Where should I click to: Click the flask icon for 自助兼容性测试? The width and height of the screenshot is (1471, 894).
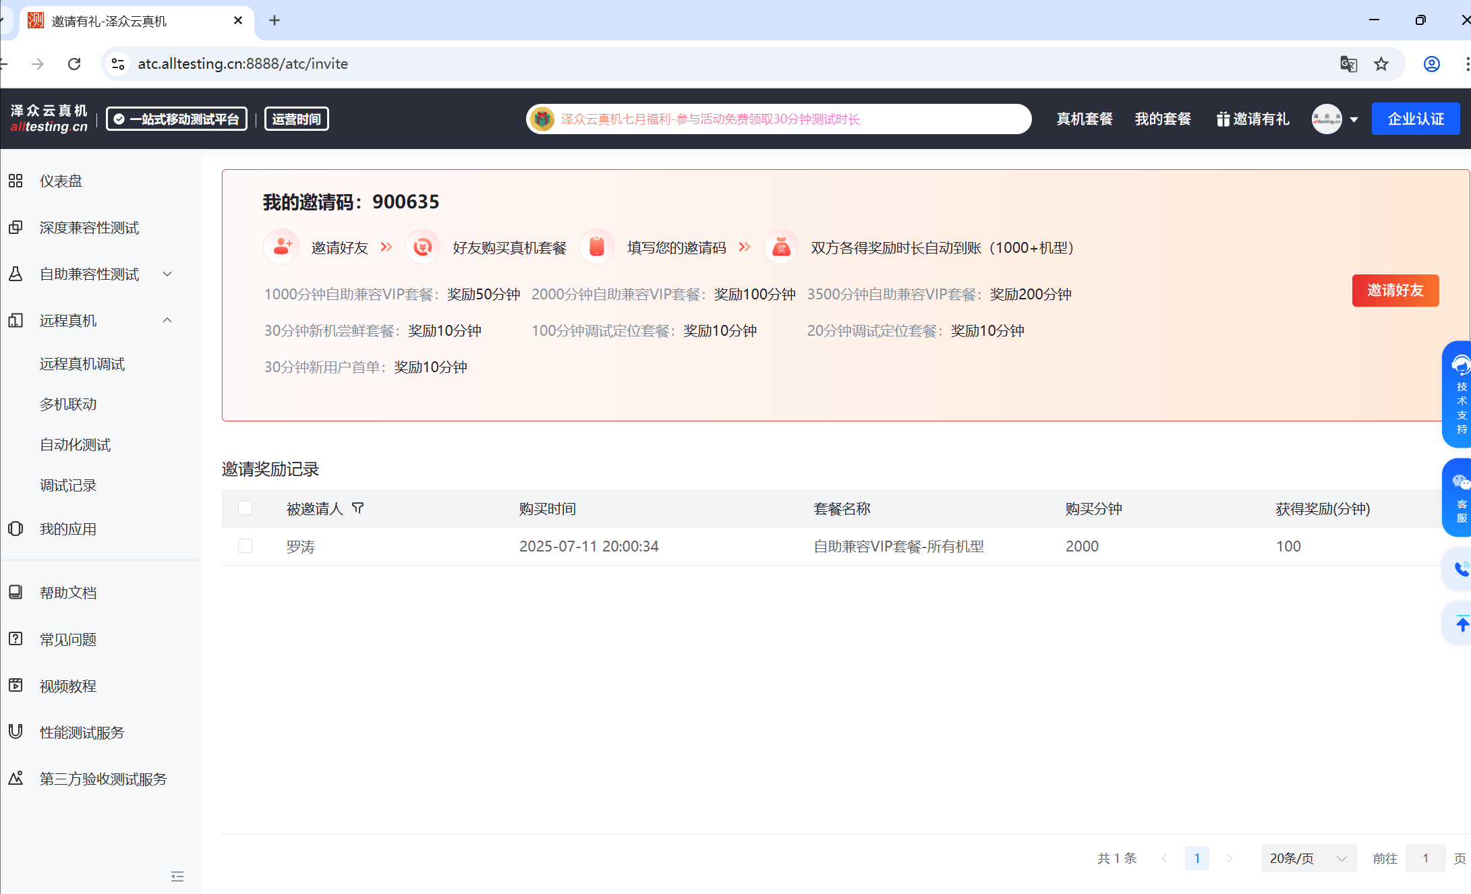[x=16, y=274]
